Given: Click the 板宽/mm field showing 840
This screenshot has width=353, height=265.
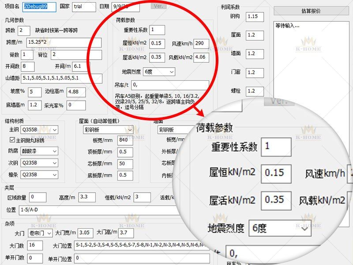Looking at the screenshot, I should [123, 140].
